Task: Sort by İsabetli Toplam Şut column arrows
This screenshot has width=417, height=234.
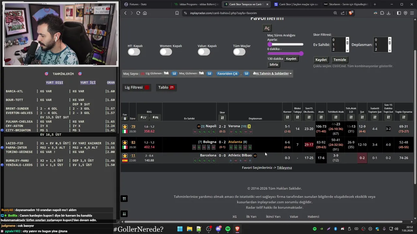Action: [x=375, y=117]
